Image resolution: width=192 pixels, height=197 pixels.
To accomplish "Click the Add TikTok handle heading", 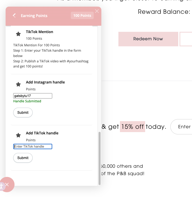I will click(x=42, y=133).
